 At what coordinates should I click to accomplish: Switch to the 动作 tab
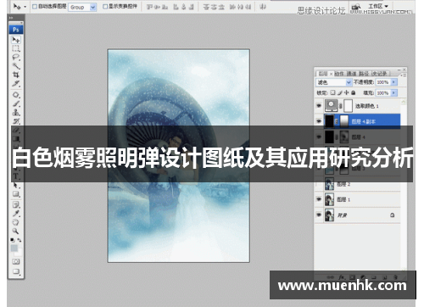[339, 74]
